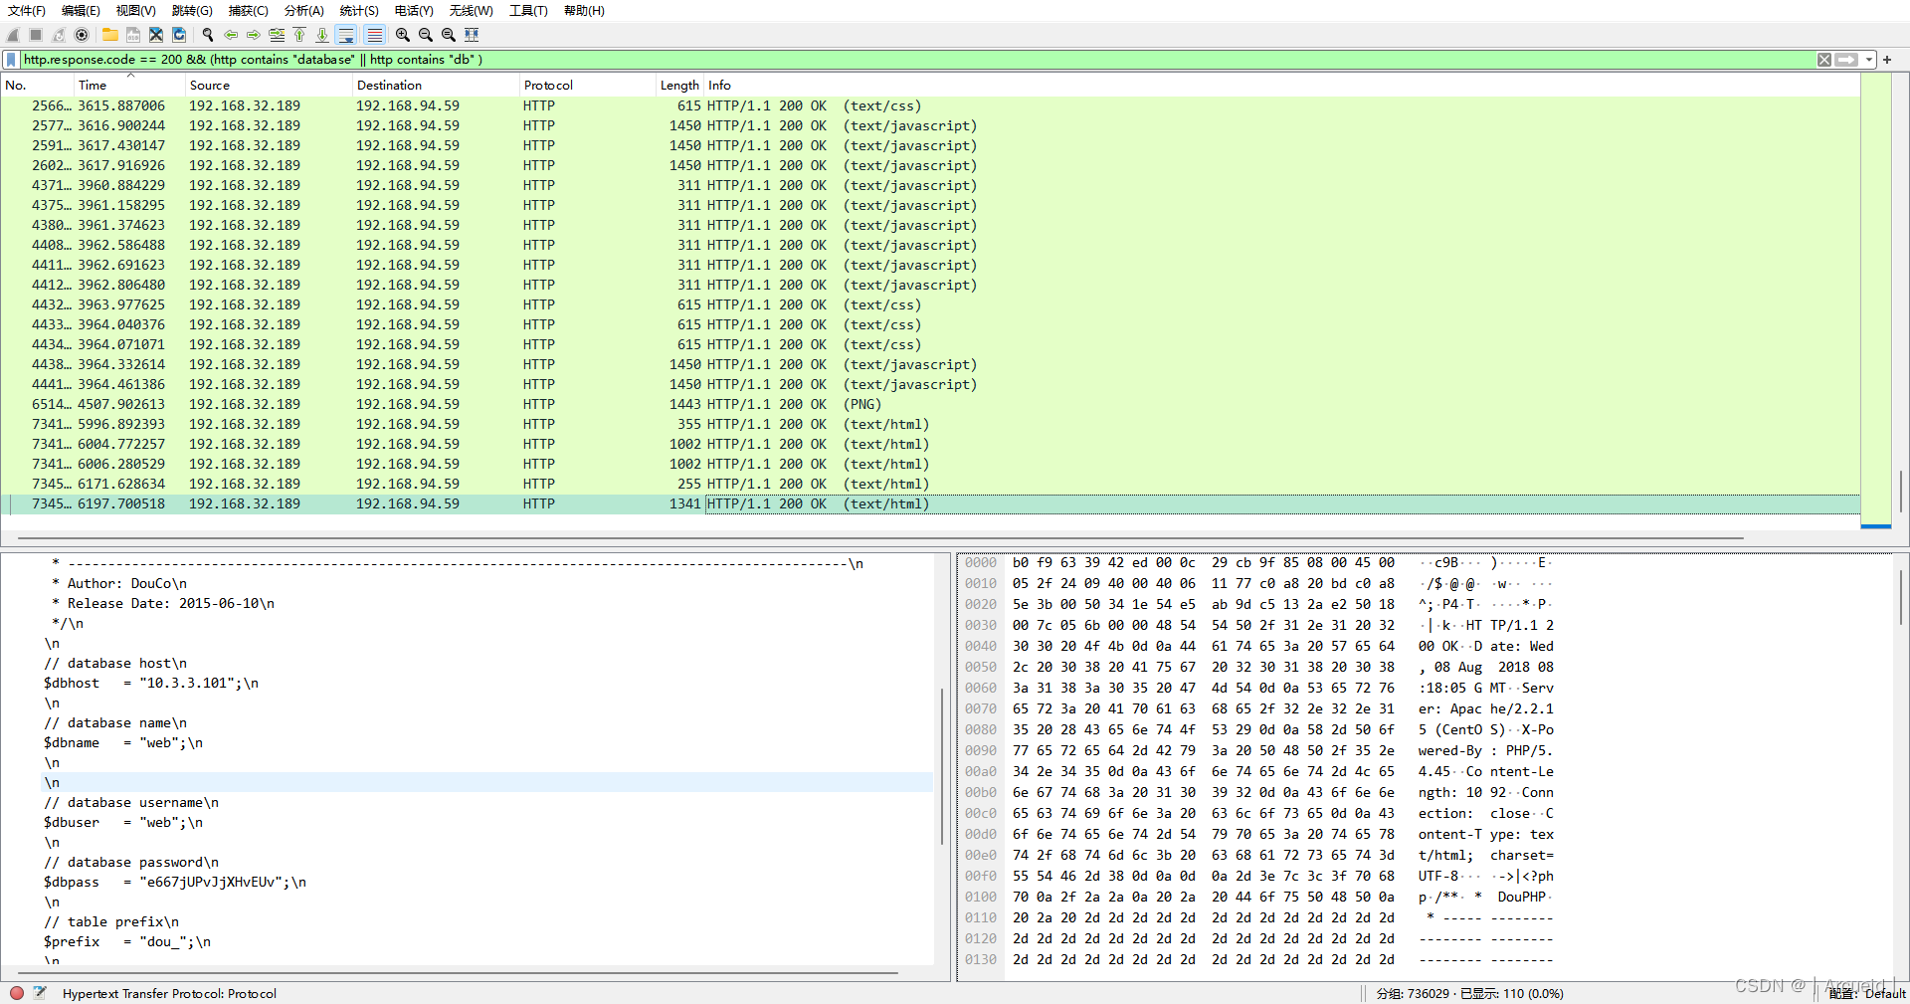Go back to previous packet in history
Viewport: 1910px width, 1004px height.
(x=230, y=35)
